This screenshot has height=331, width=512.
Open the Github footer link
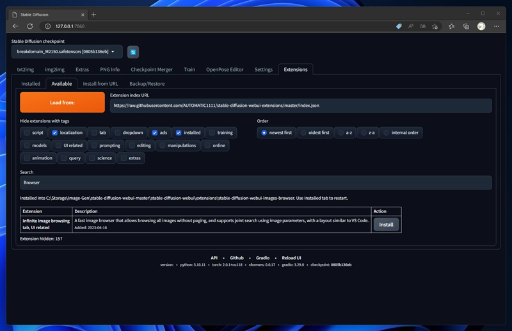tap(237, 258)
